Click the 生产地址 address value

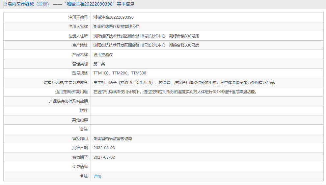point(146,45)
